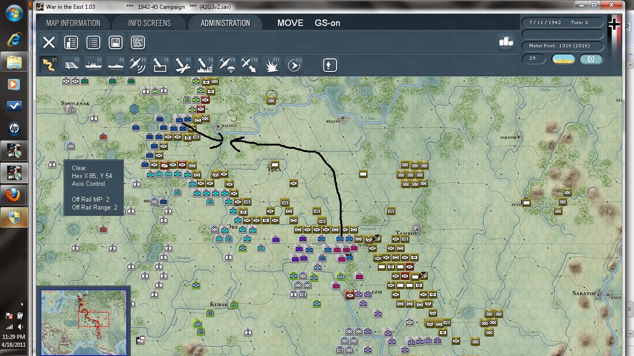The height and width of the screenshot is (356, 634).
Task: Open the person-and-list report icon
Action: (71, 43)
